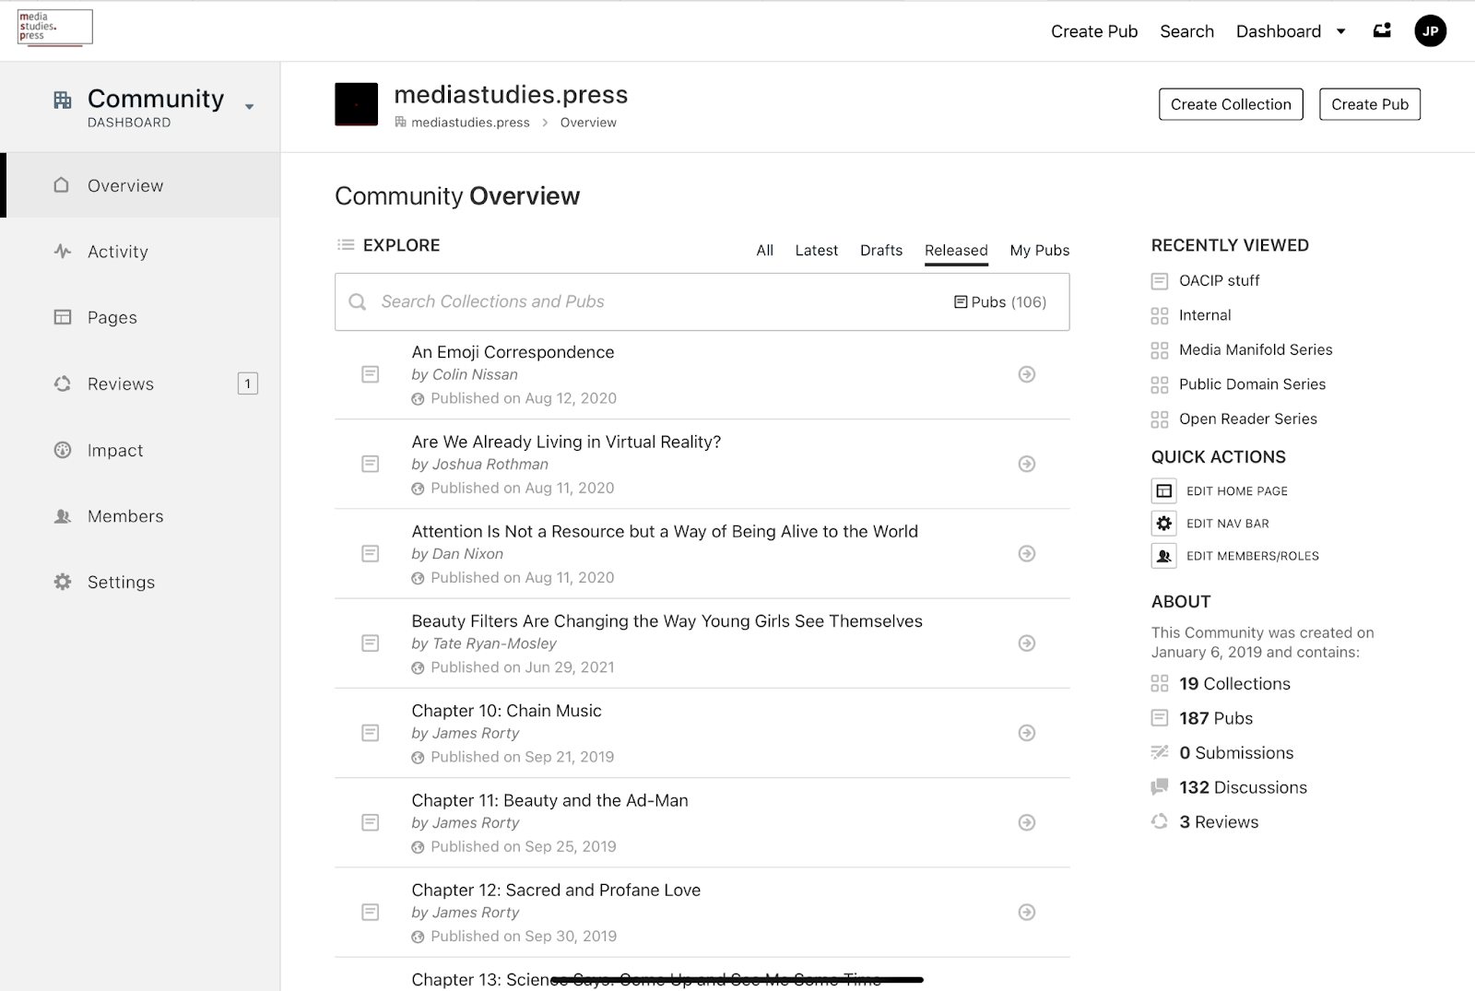The image size is (1475, 991).
Task: Click the Create Collection button
Action: pos(1231,104)
